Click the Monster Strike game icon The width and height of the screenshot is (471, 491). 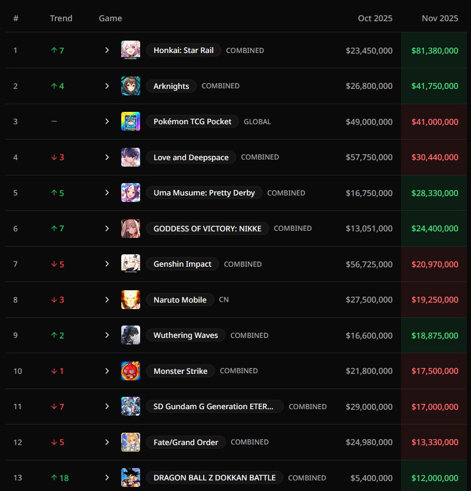point(131,371)
